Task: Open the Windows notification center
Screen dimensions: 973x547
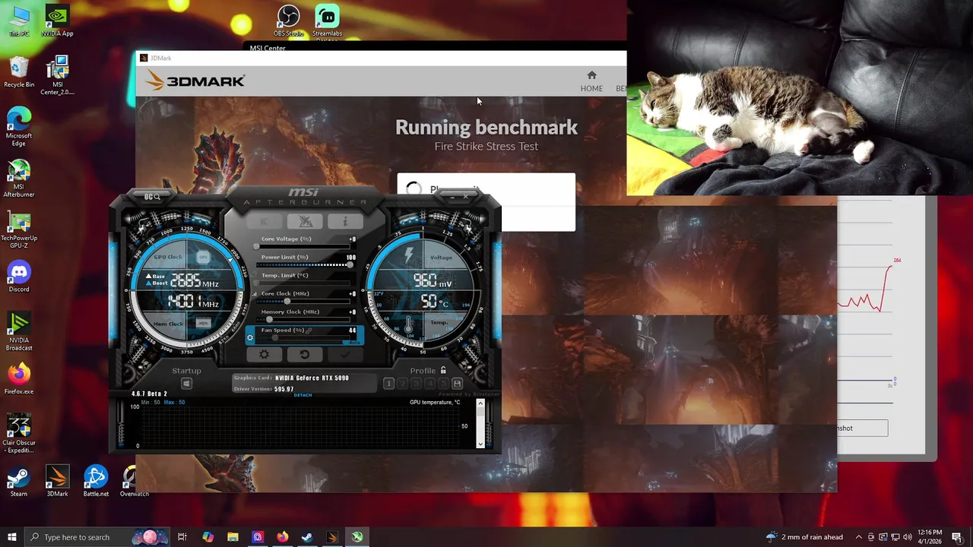Action: pos(957,537)
